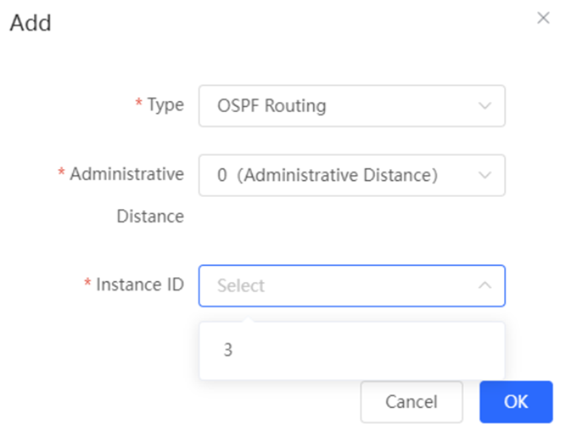Viewport: 563px width, 439px height.
Task: Click the OSPF Routing text value
Action: pos(272,106)
